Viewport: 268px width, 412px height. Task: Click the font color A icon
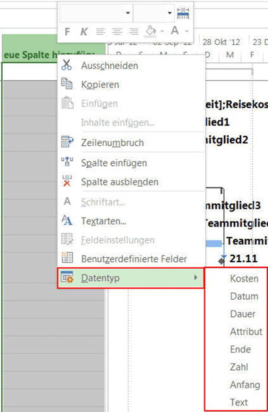(175, 31)
